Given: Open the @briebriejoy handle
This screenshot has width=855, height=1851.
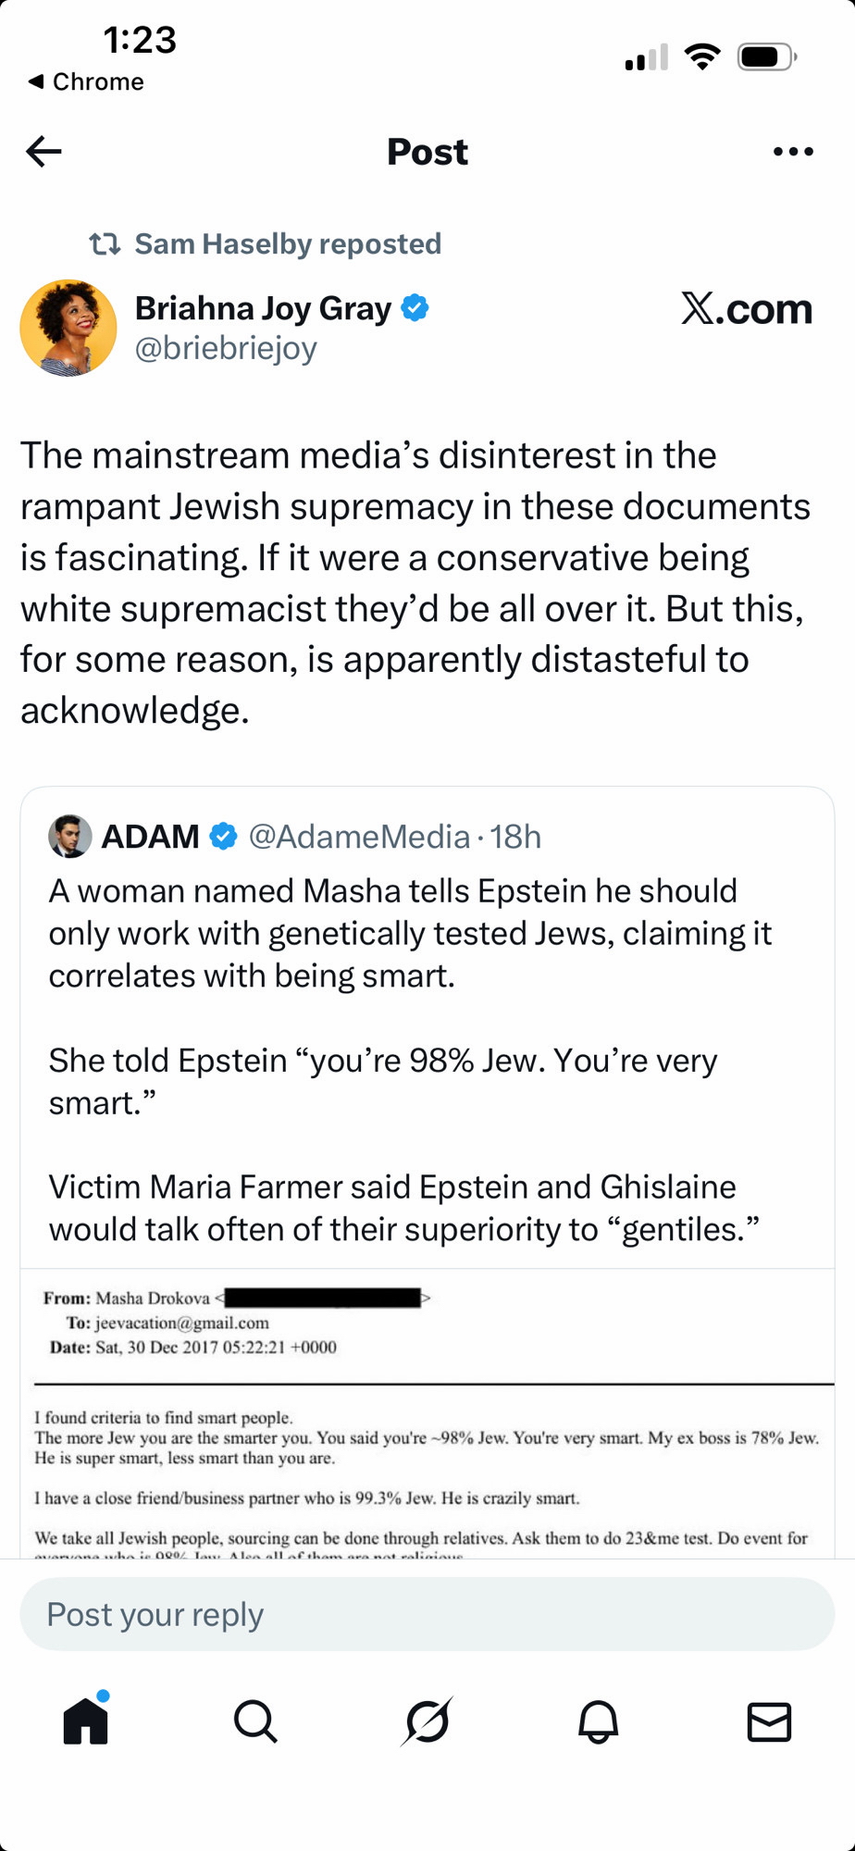Looking at the screenshot, I should pyautogui.click(x=226, y=349).
